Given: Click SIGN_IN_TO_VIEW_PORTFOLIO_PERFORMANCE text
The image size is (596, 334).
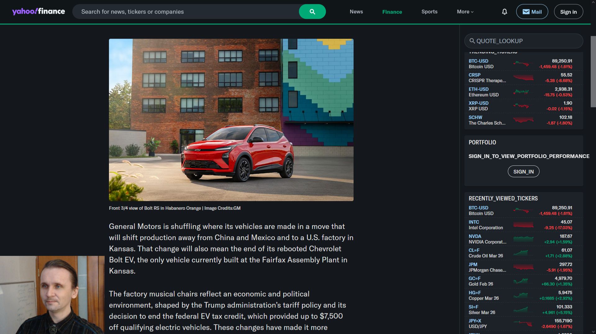Looking at the screenshot, I should (529, 156).
